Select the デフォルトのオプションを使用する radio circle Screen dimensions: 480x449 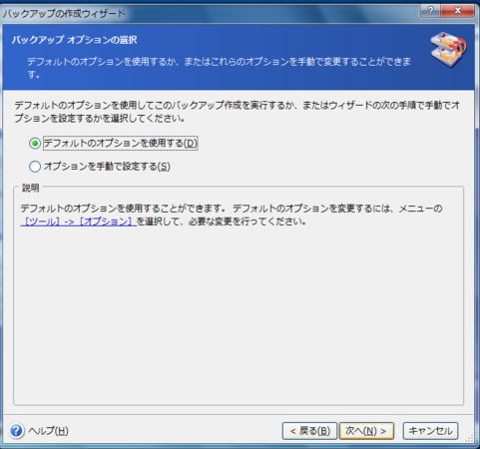coord(35,144)
